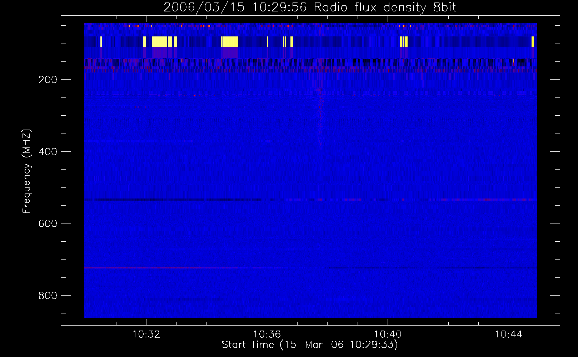The width and height of the screenshot is (578, 357).
Task: Click the 800 frequency tick label
Action: tap(48, 296)
